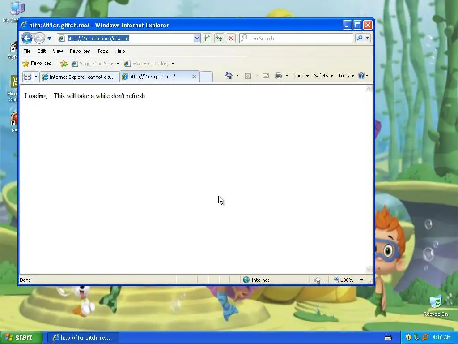Open the Tools menu in menu bar

click(103, 51)
